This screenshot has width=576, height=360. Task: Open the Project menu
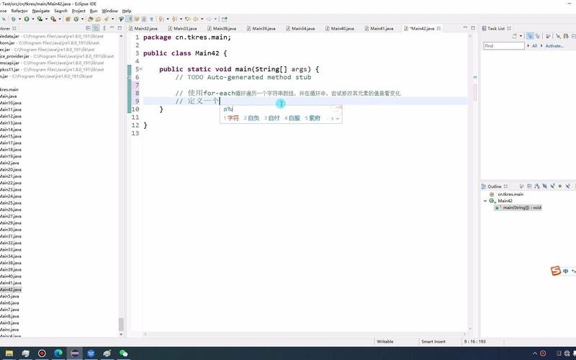pos(78,11)
